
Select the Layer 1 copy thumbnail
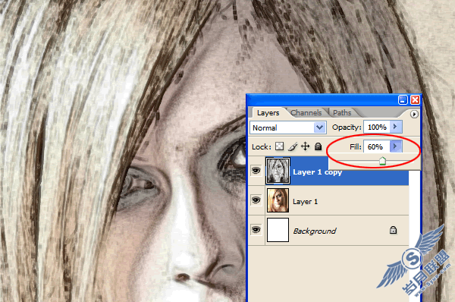pyautogui.click(x=278, y=171)
